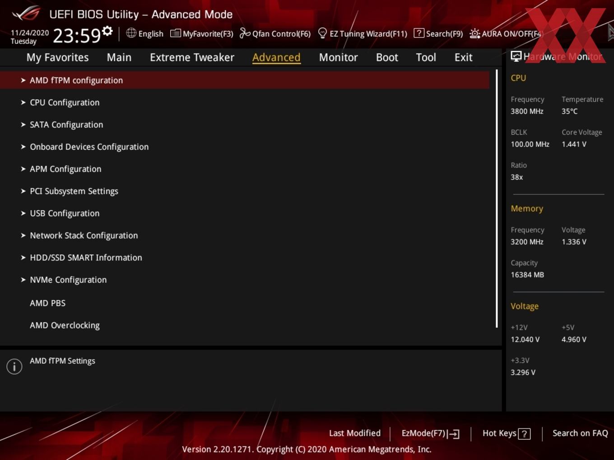
Task: Open the Boot tab
Action: (x=387, y=57)
